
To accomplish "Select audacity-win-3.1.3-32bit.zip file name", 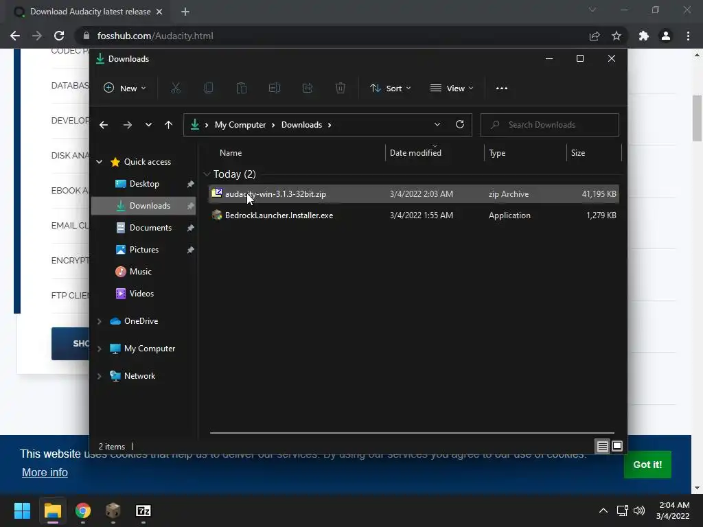I will [x=275, y=194].
